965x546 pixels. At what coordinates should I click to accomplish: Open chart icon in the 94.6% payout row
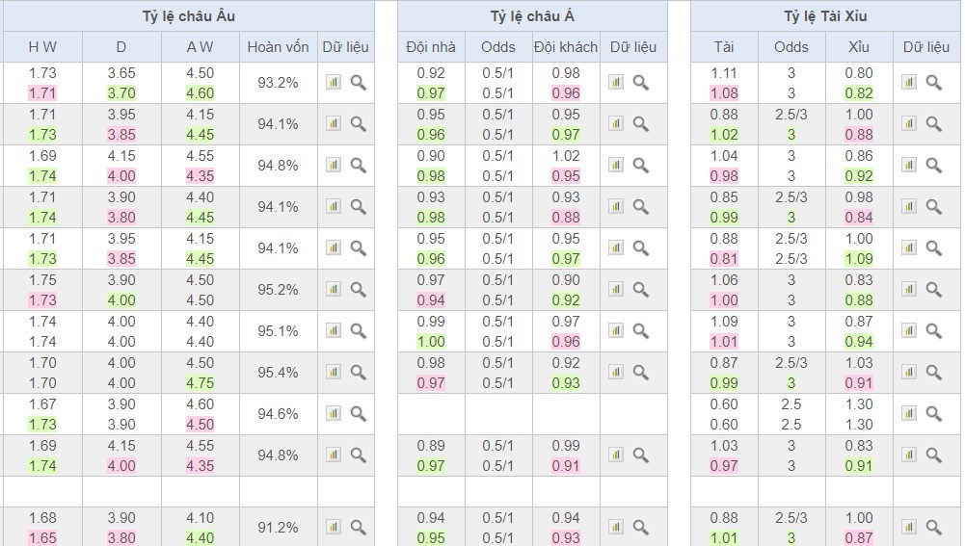334,413
